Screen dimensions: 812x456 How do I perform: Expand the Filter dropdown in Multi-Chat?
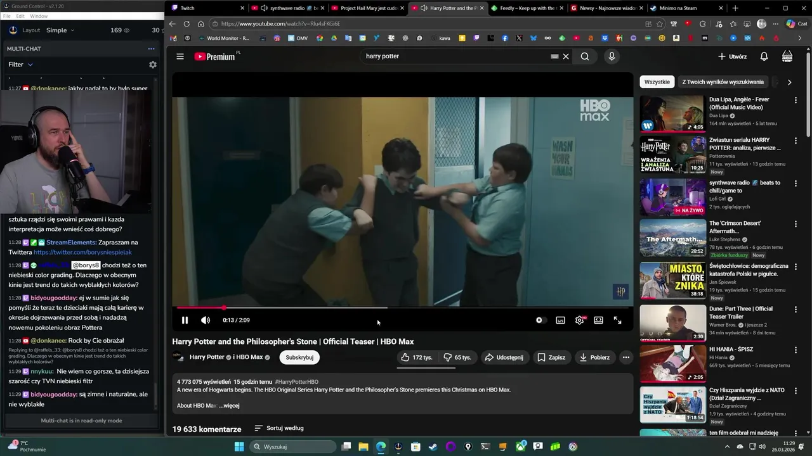point(20,65)
